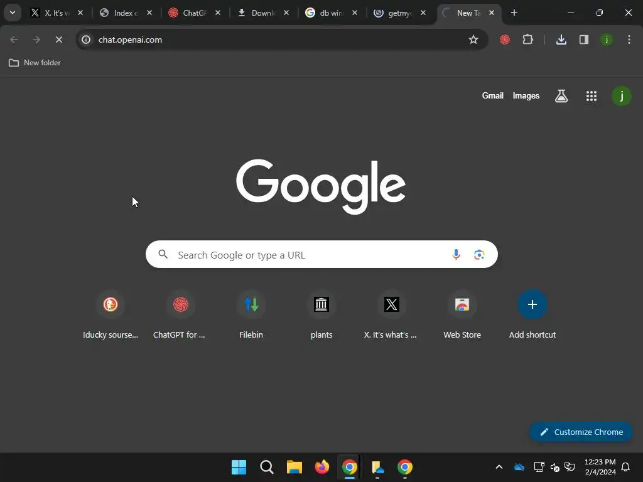Open OneDrive tray icon
This screenshot has width=643, height=482.
tap(519, 467)
